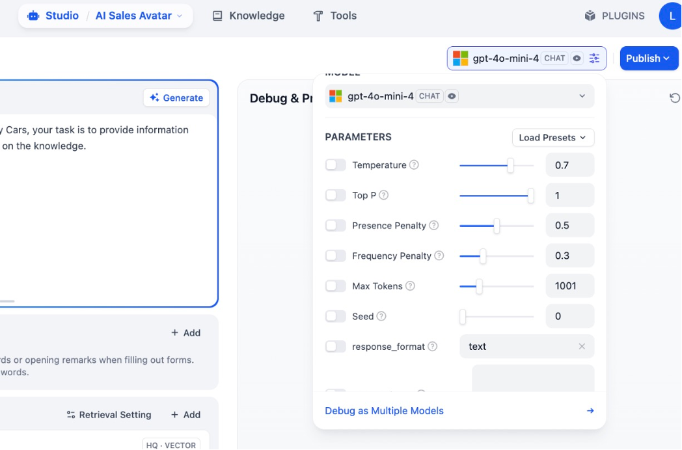Click the arrow beside Debug as Multiple Models

(590, 410)
